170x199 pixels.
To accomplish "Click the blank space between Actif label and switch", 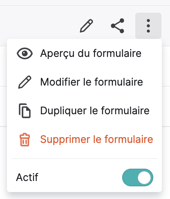I will (x=81, y=177).
